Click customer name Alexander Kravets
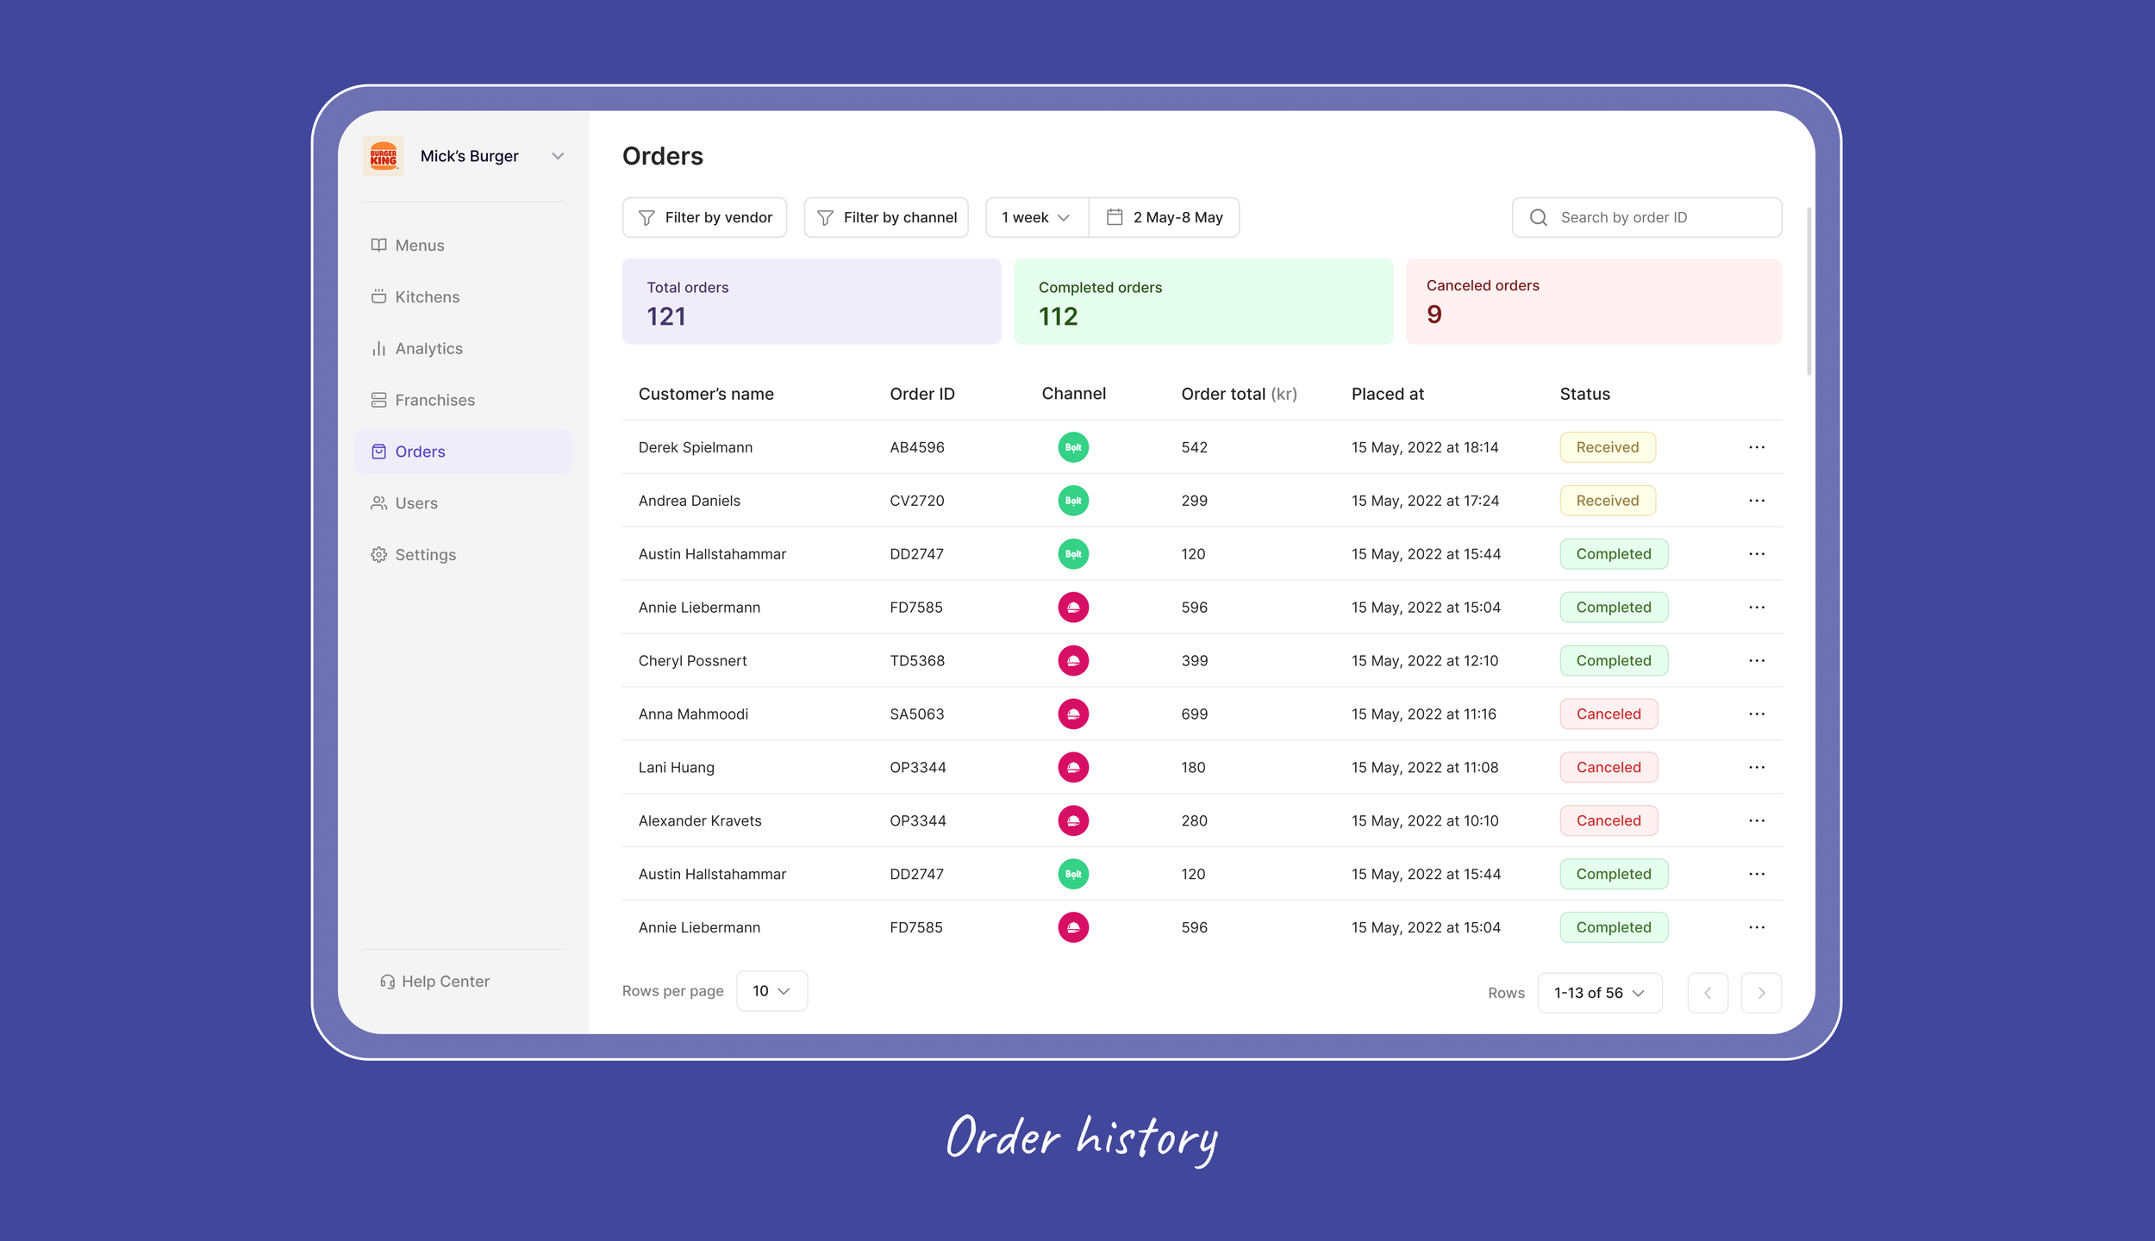The image size is (2155, 1241). (700, 821)
